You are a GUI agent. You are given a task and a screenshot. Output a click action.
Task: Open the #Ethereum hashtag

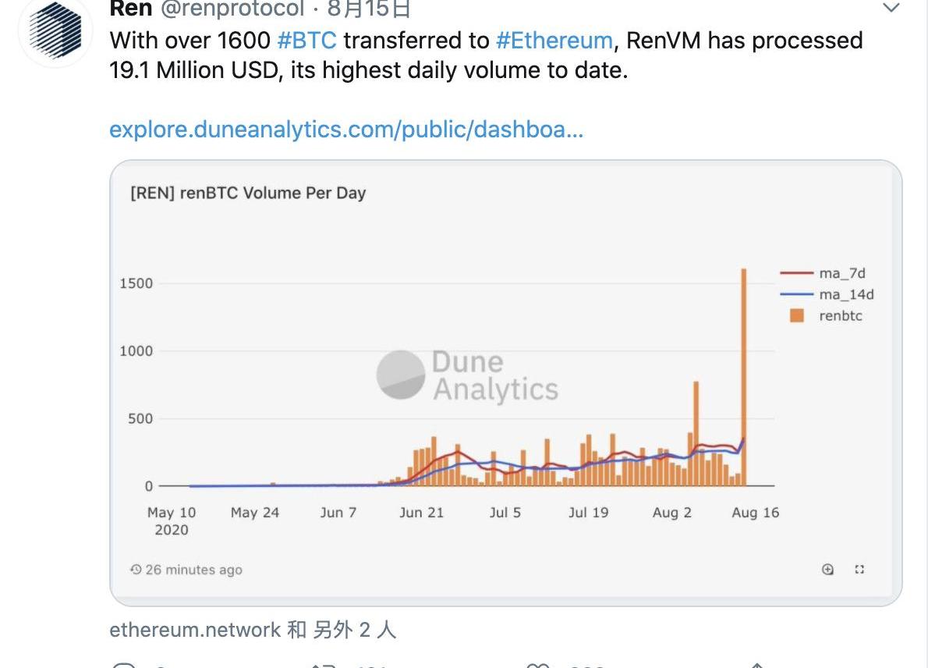coord(554,40)
